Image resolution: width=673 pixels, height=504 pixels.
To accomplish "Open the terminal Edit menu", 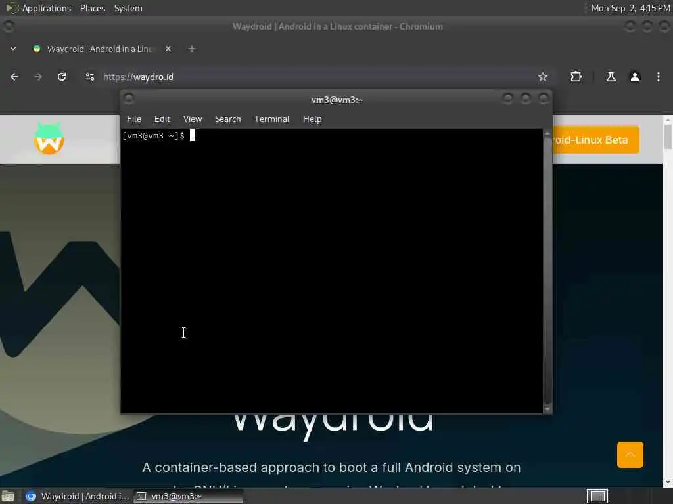I will [162, 119].
